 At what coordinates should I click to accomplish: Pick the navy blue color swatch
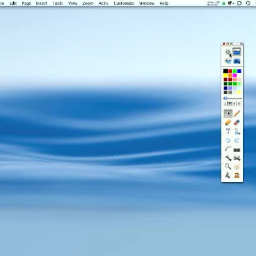point(225,88)
